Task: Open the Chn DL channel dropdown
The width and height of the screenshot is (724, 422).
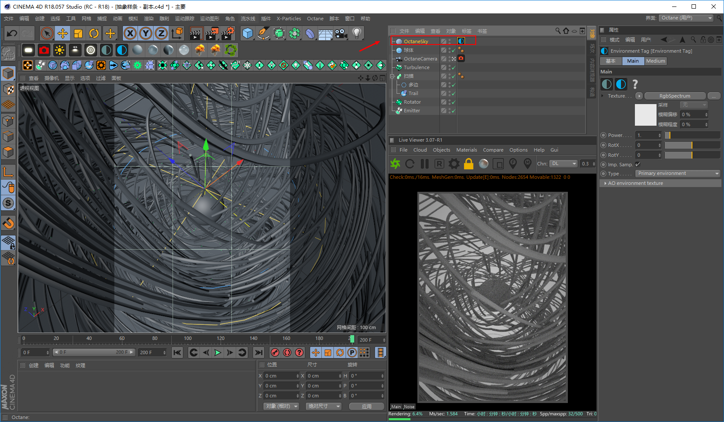Action: (x=564, y=164)
